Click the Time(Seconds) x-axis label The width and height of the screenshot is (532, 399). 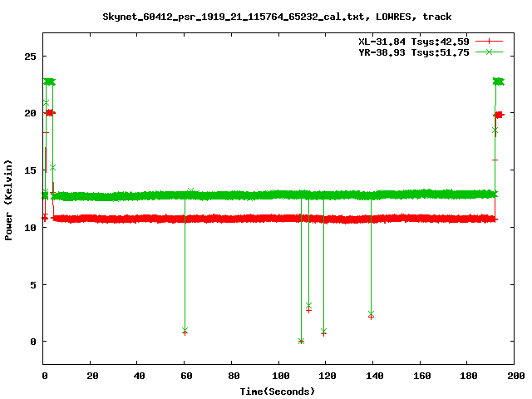click(x=277, y=392)
